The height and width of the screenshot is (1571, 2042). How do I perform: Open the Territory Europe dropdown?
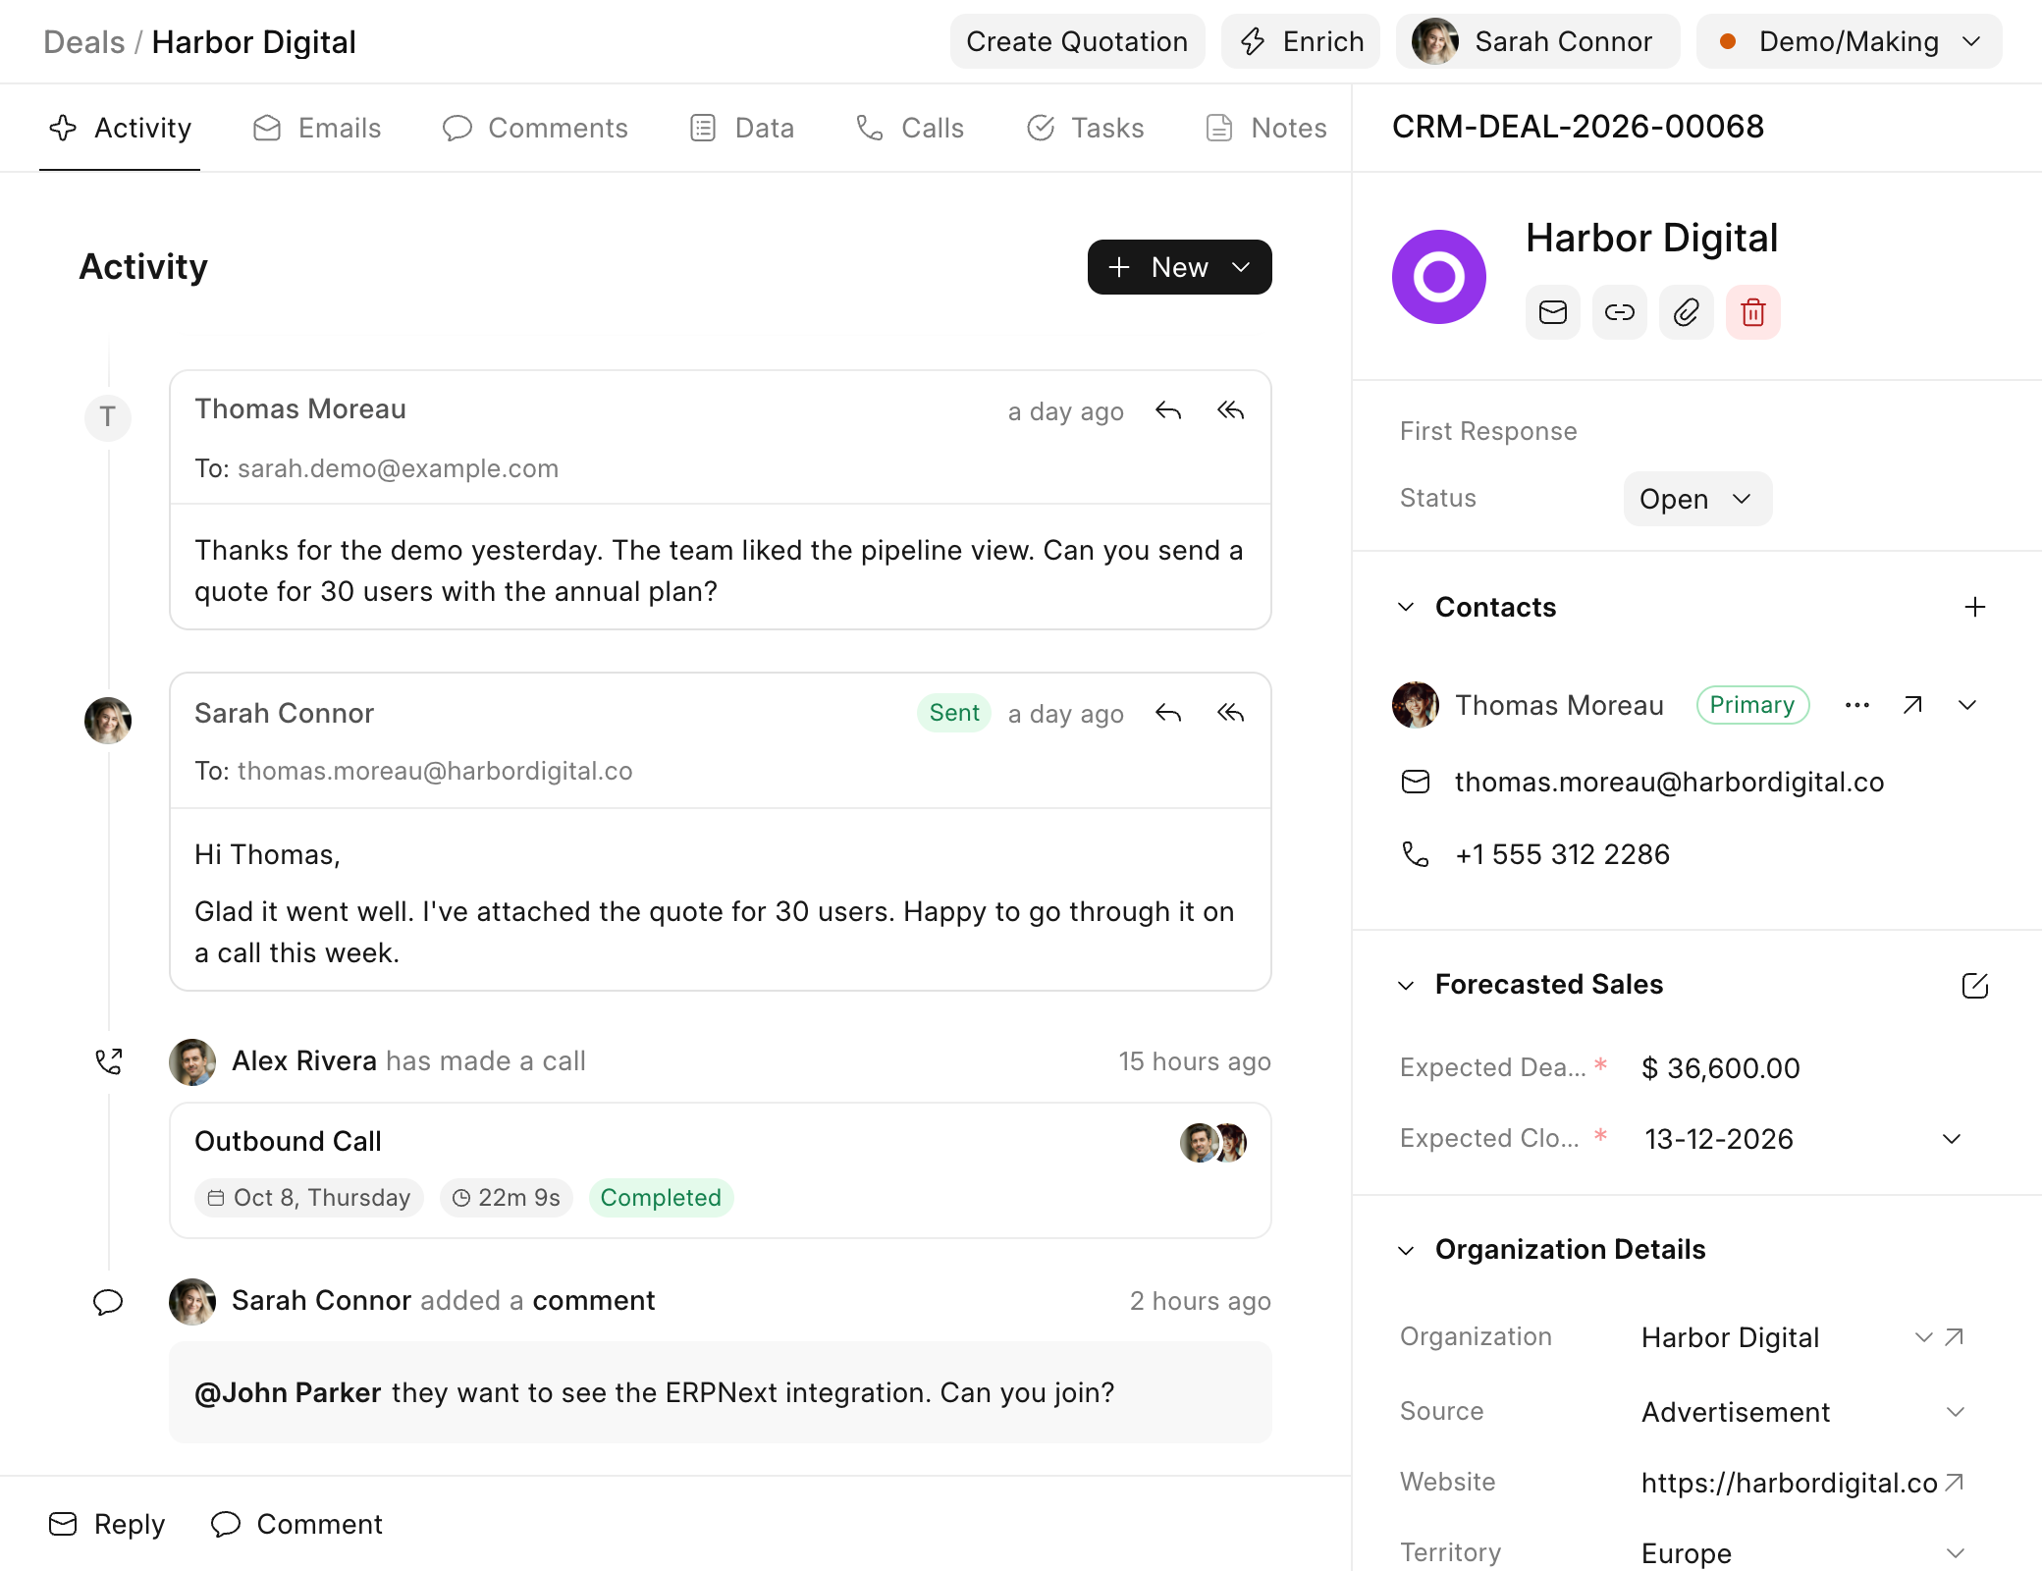tap(1956, 1553)
